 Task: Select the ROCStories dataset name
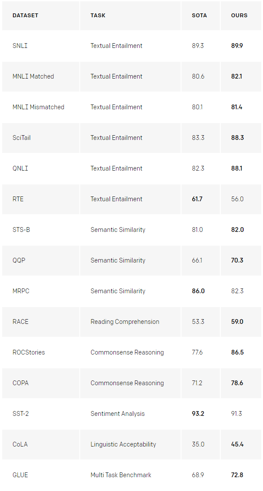pyautogui.click(x=28, y=352)
